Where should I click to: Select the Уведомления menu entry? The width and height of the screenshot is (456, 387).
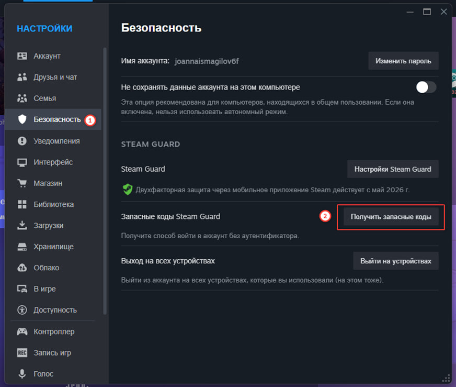[53, 141]
